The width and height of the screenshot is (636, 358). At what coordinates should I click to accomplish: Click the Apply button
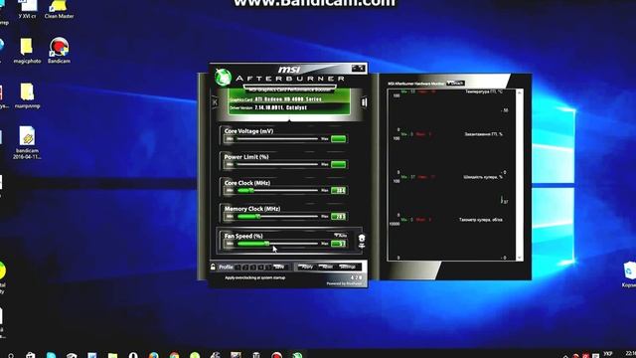point(307,268)
